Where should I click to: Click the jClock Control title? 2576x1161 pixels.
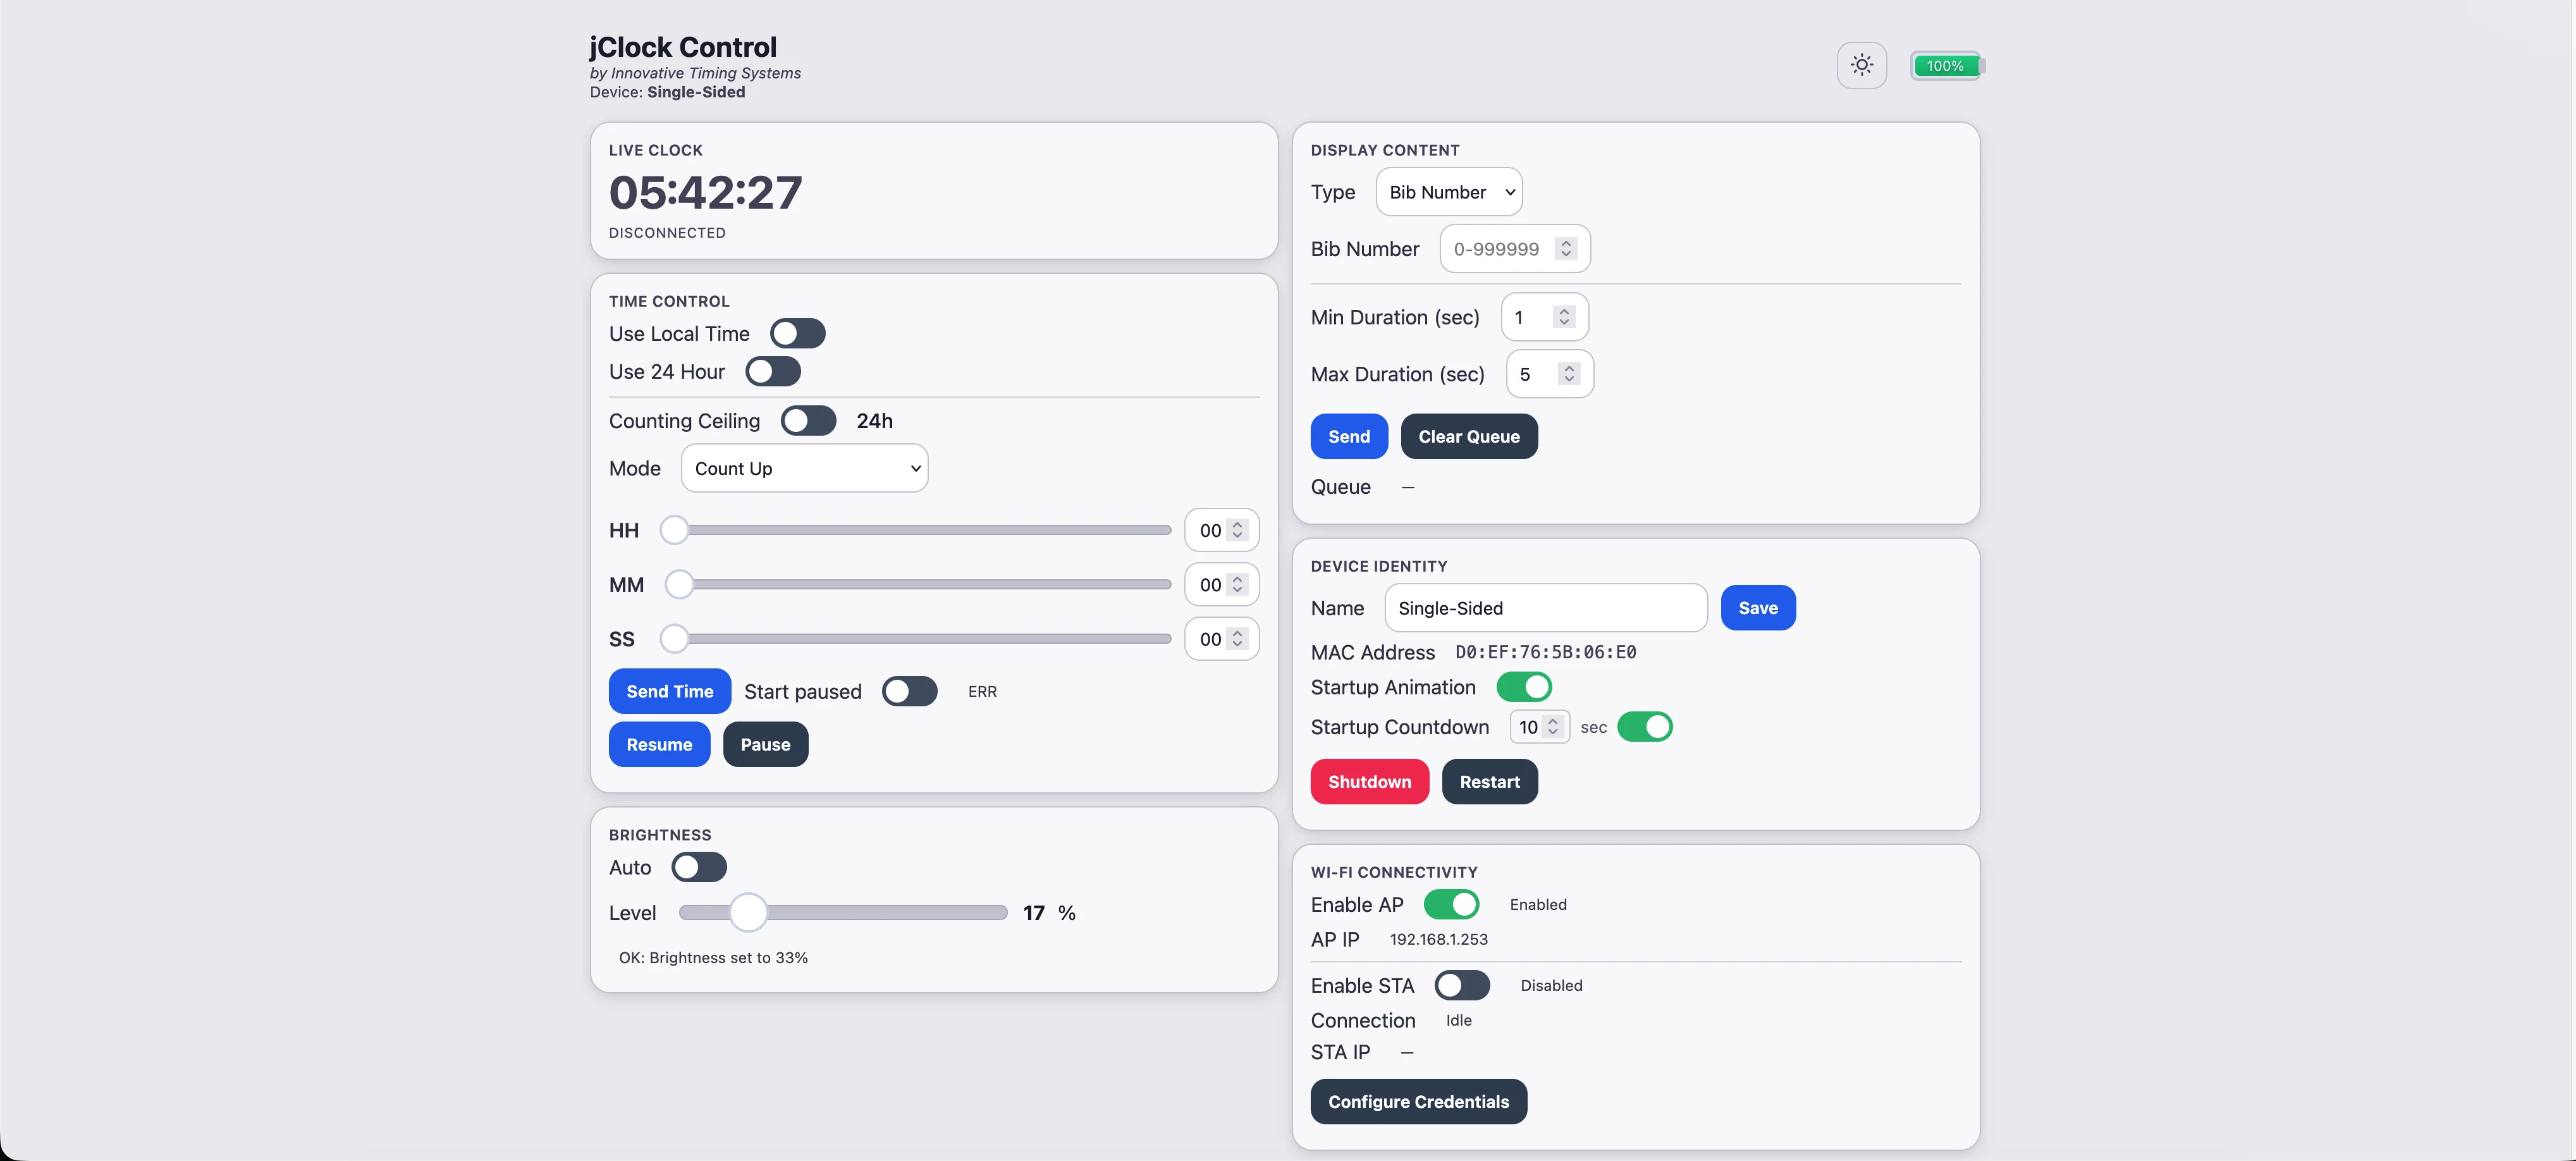point(683,47)
